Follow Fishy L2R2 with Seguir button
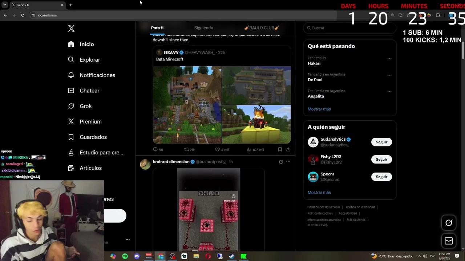 point(381,159)
